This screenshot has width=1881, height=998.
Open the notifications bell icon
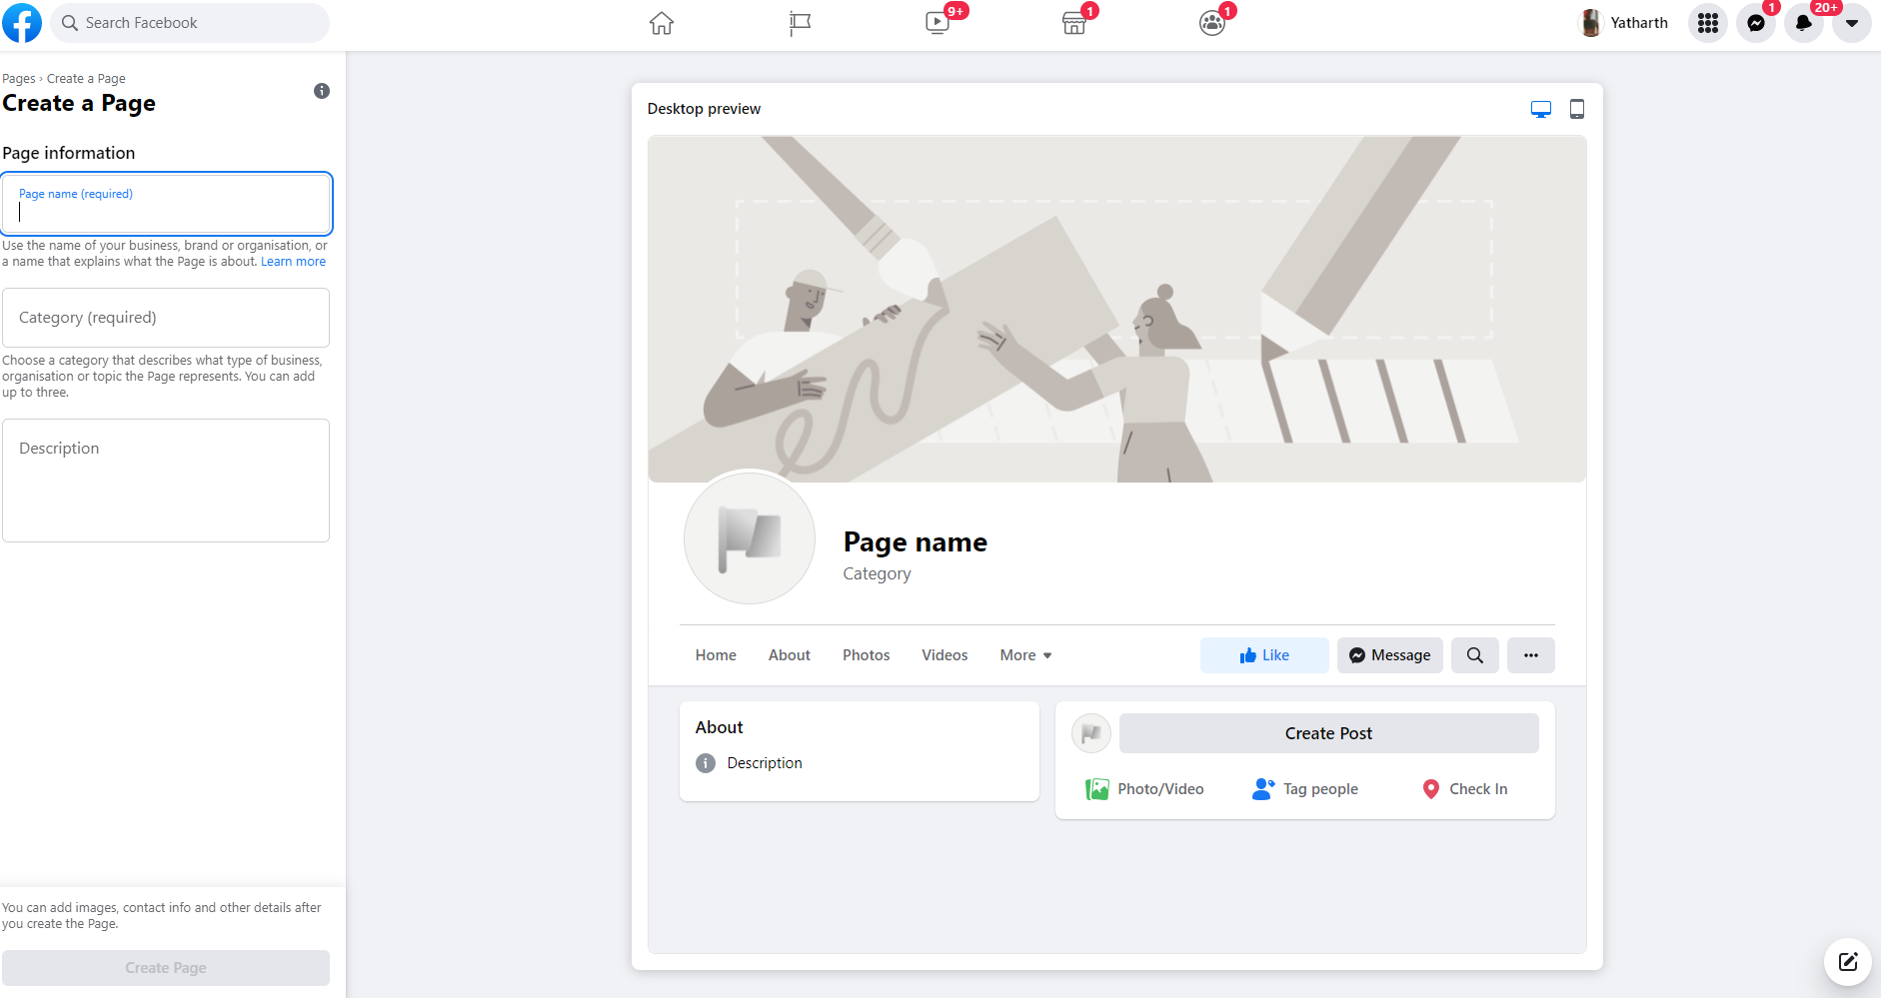click(1804, 23)
